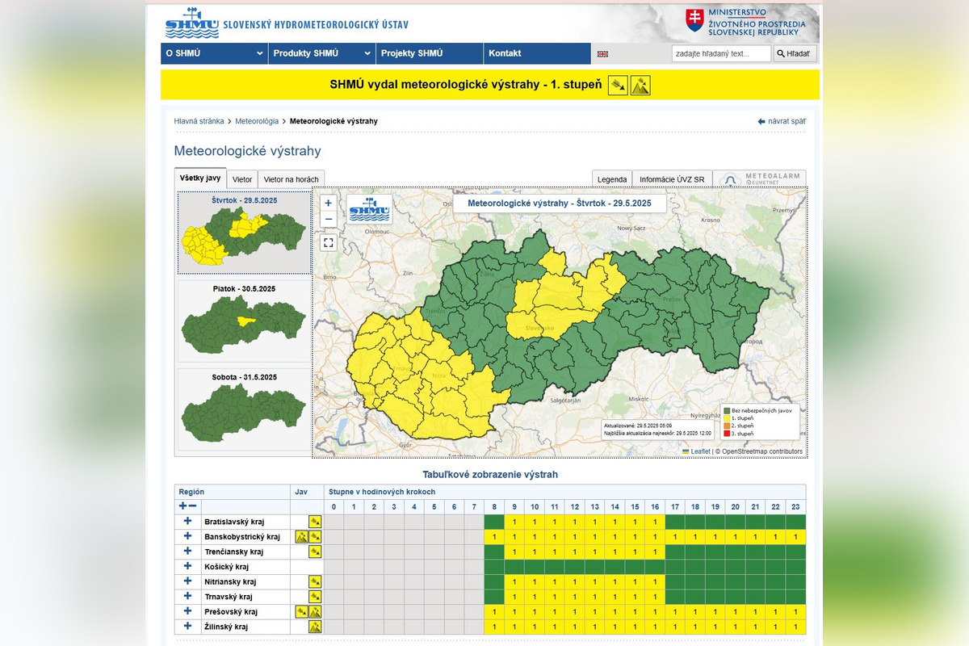The image size is (969, 646).
Task: Click the mountain wind icon in yellow banner
Action: click(640, 85)
